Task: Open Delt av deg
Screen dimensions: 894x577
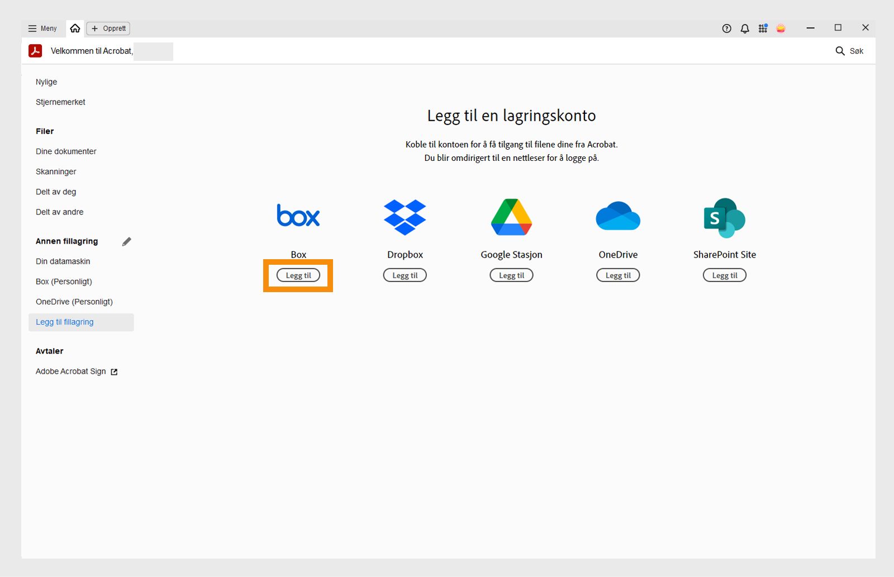Action: click(x=56, y=192)
